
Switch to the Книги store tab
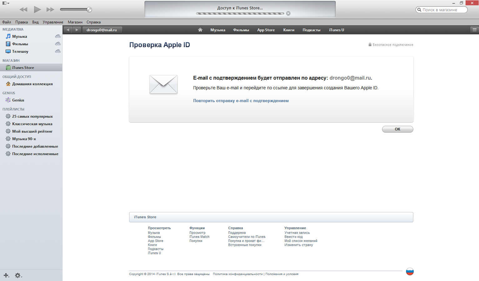click(289, 30)
